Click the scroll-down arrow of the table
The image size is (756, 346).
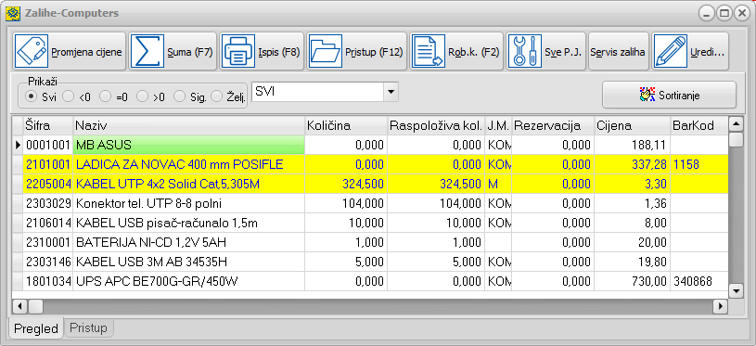[x=736, y=290]
